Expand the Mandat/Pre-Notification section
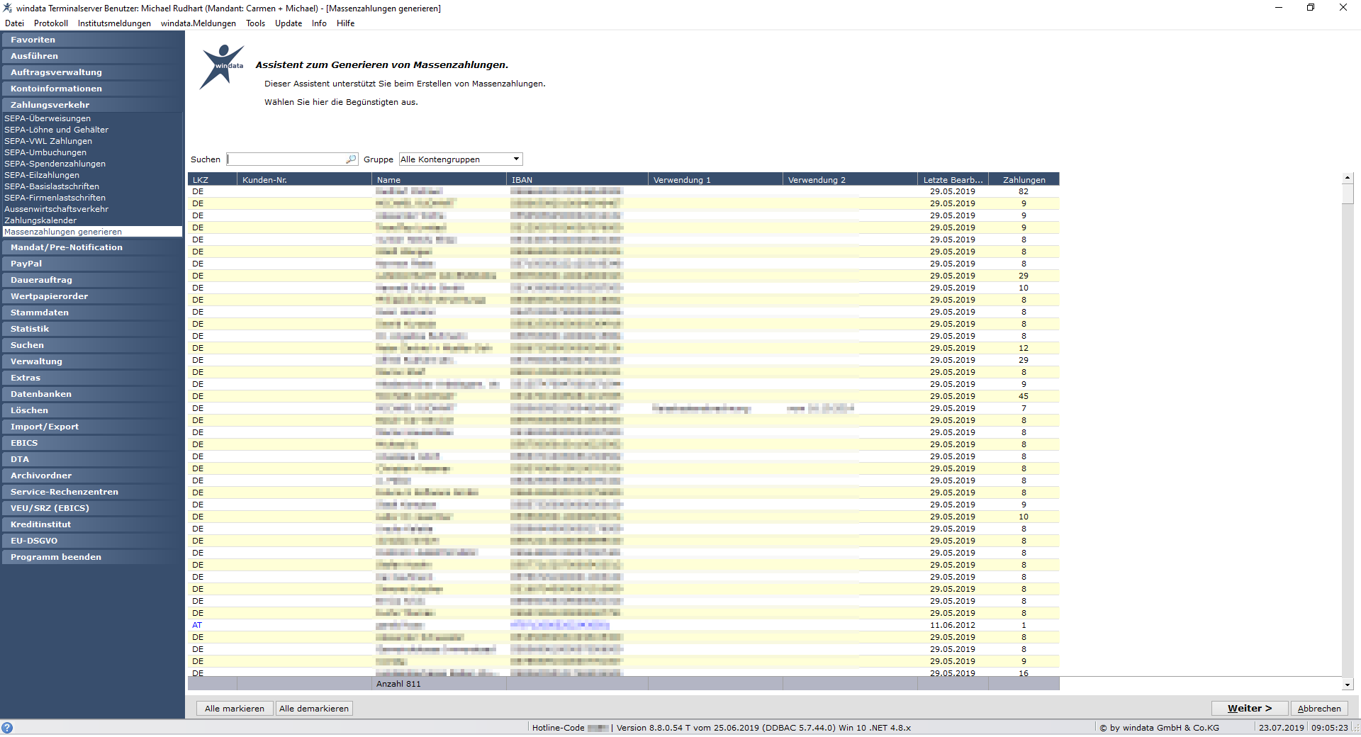The width and height of the screenshot is (1361, 737). 92,247
